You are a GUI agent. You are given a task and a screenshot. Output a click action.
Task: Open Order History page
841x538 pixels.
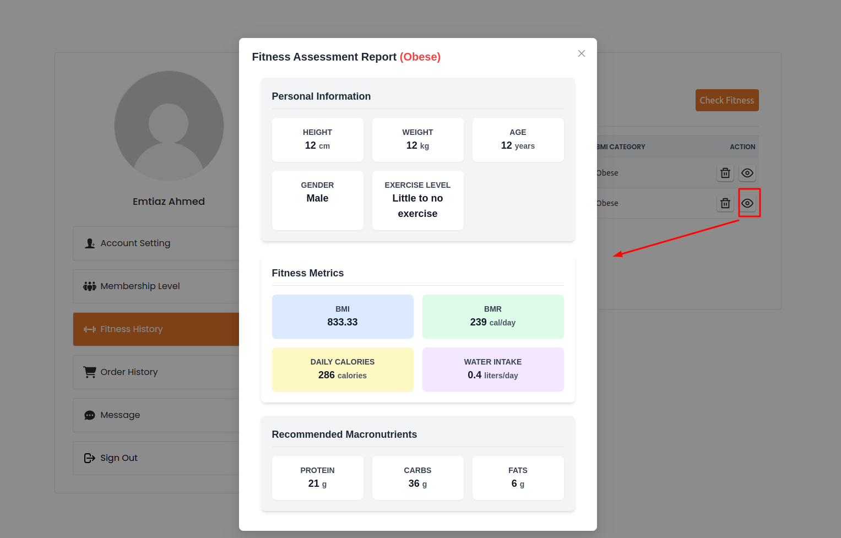pyautogui.click(x=129, y=372)
